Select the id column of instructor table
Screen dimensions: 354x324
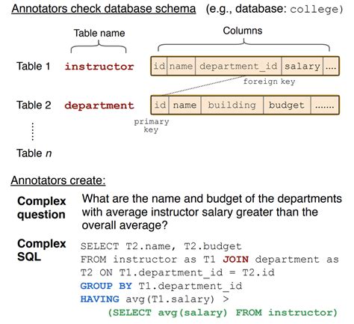click(x=159, y=66)
